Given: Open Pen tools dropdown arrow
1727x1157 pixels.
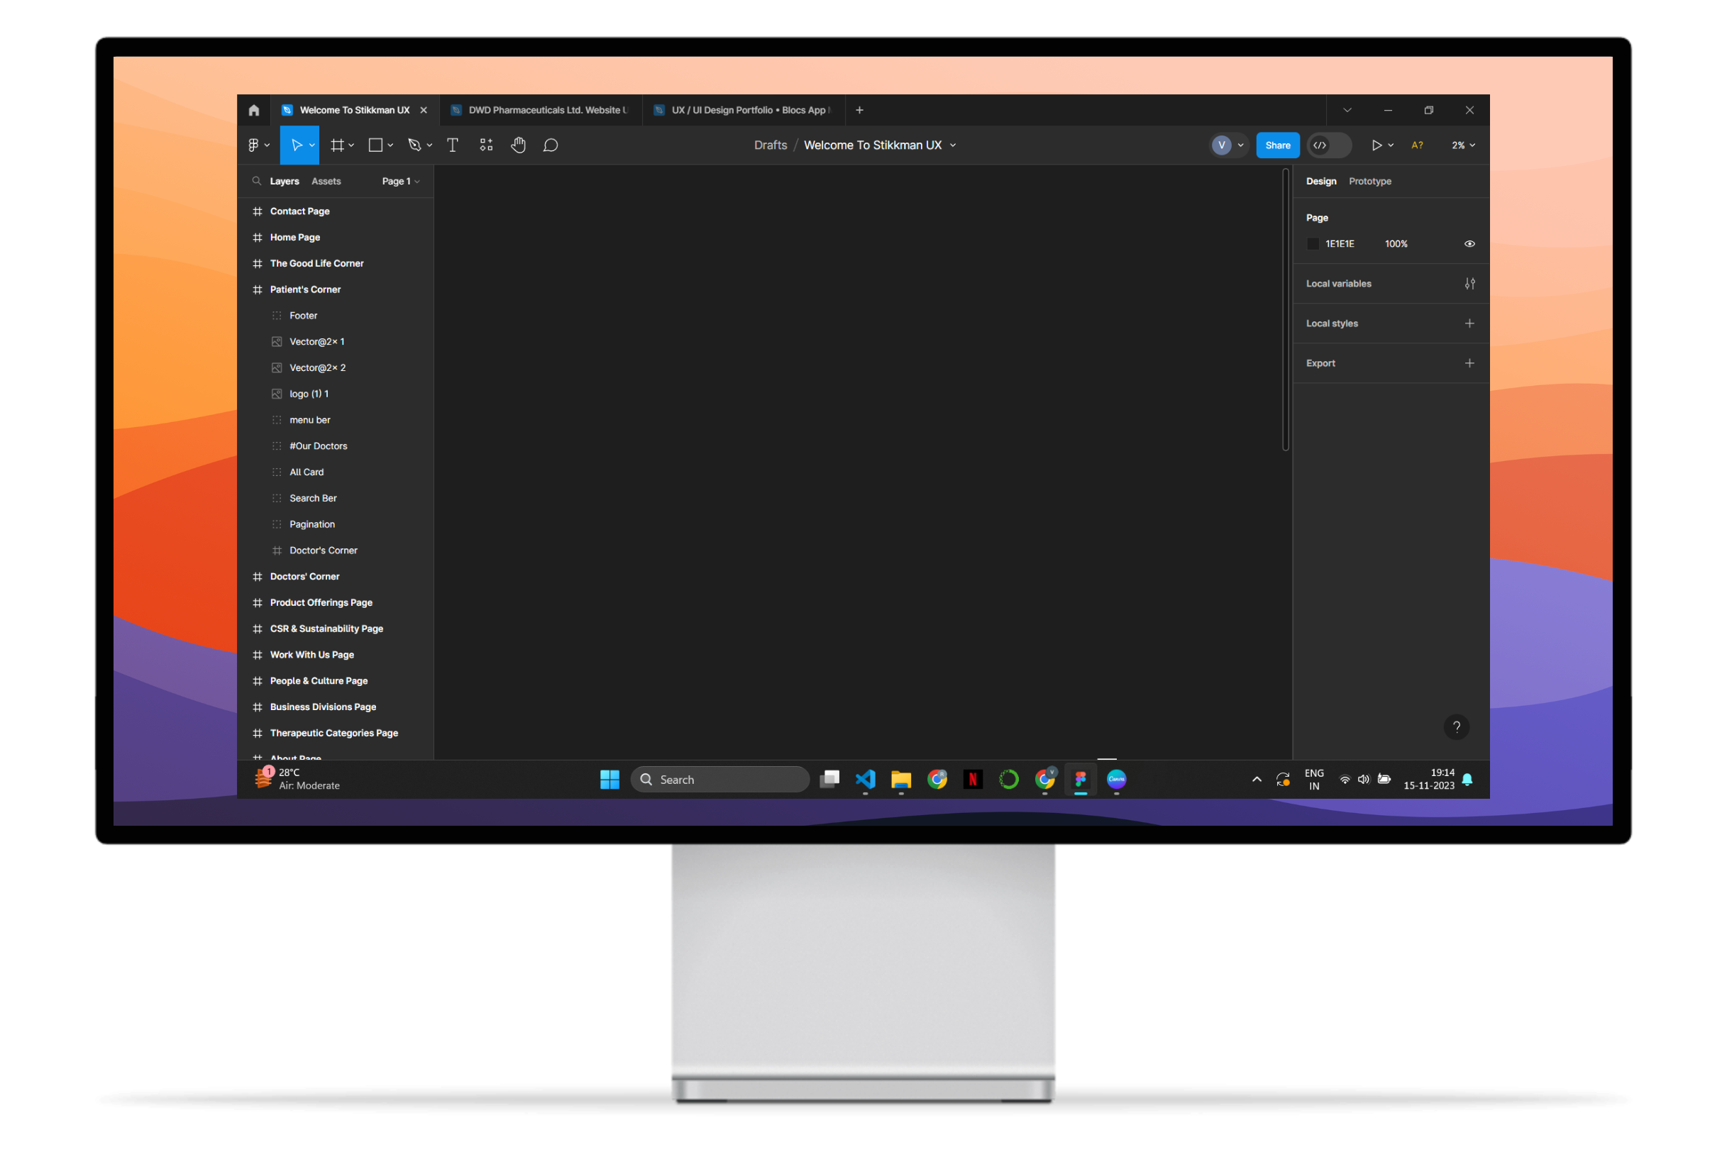Looking at the screenshot, I should [429, 145].
